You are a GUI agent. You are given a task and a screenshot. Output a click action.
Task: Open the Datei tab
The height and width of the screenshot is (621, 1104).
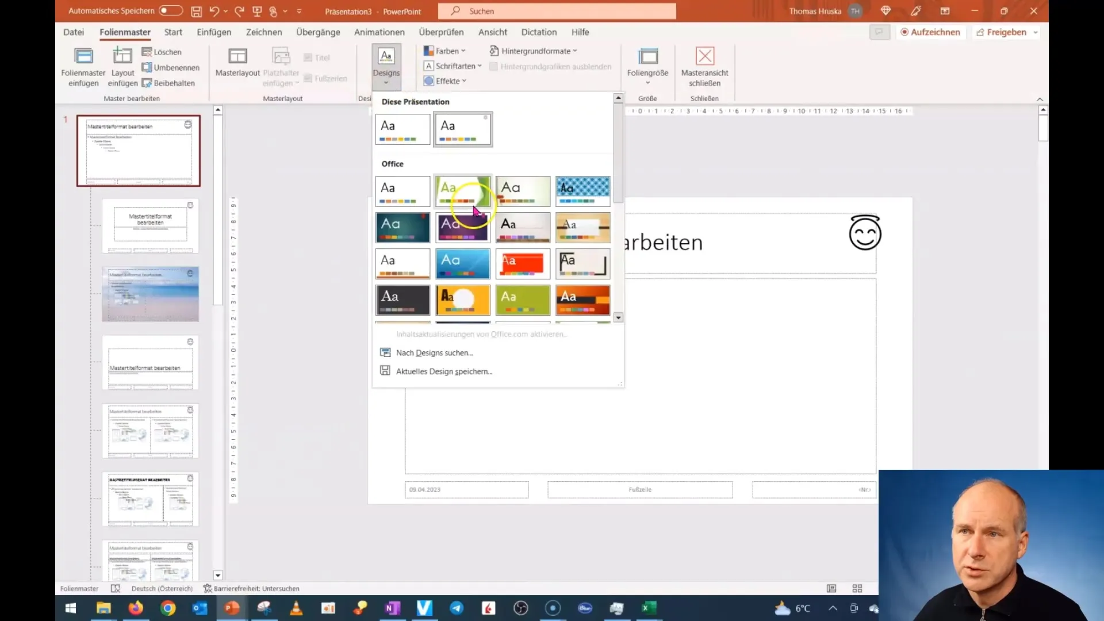tap(74, 32)
